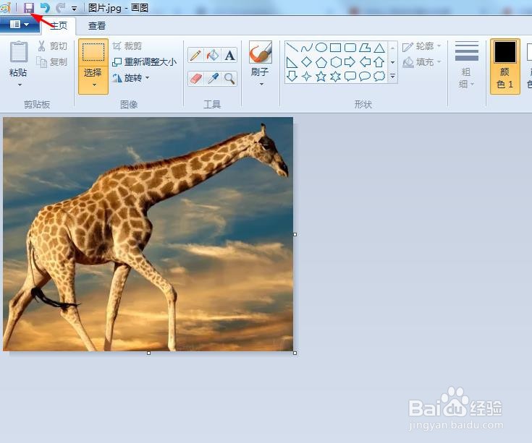Select the Pencil tool
532x443 pixels.
pyautogui.click(x=195, y=55)
